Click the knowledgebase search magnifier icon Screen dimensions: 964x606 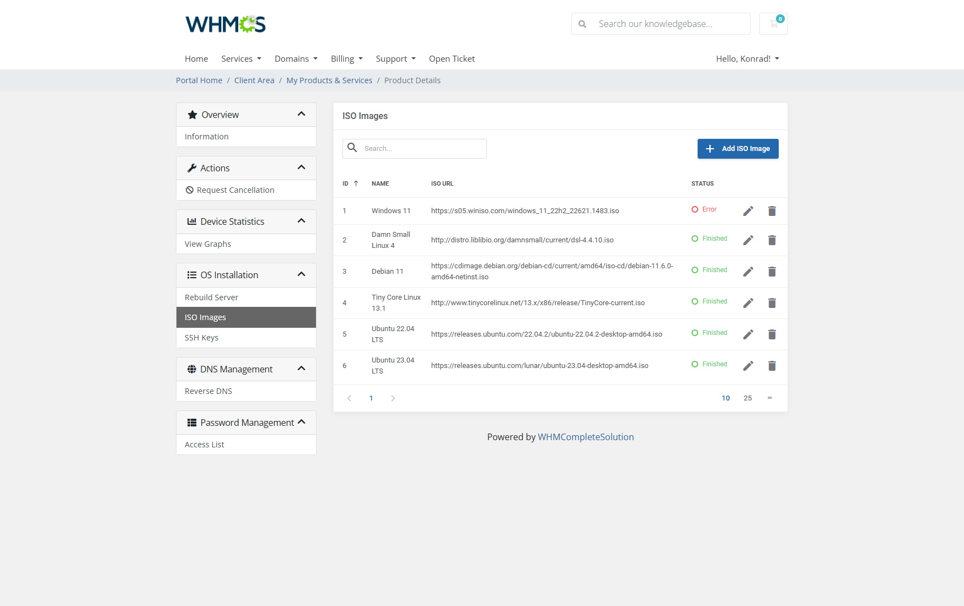click(x=582, y=24)
